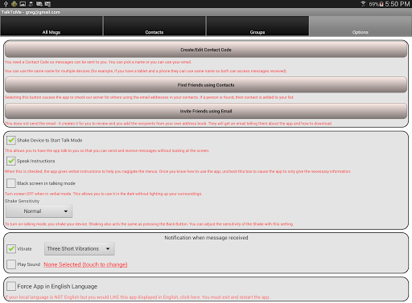Toggle the Vibrate checkbox

pyautogui.click(x=11, y=248)
